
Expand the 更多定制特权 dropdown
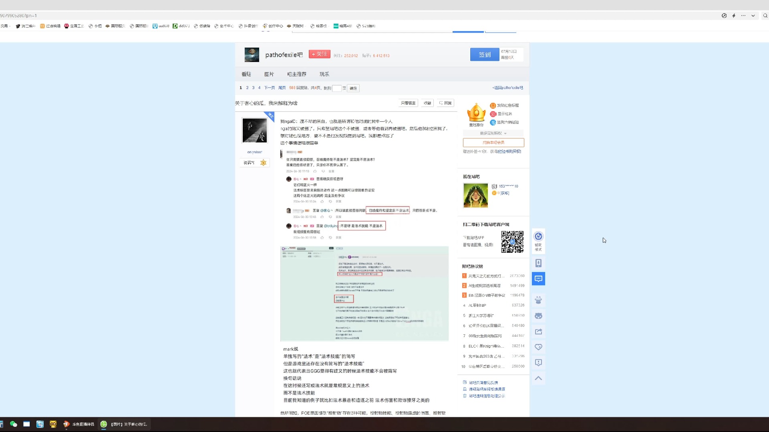(493, 133)
